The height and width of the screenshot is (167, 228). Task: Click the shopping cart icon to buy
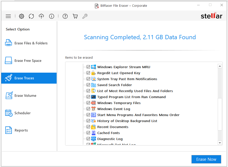click(75, 16)
